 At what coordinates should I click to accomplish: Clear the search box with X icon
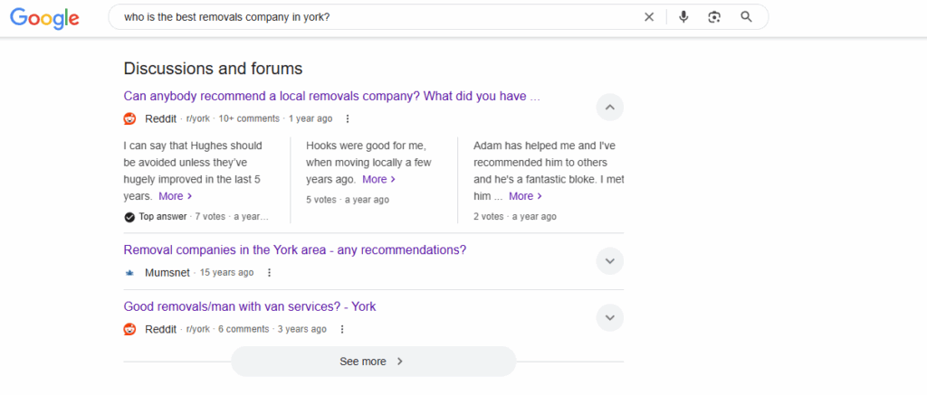649,17
